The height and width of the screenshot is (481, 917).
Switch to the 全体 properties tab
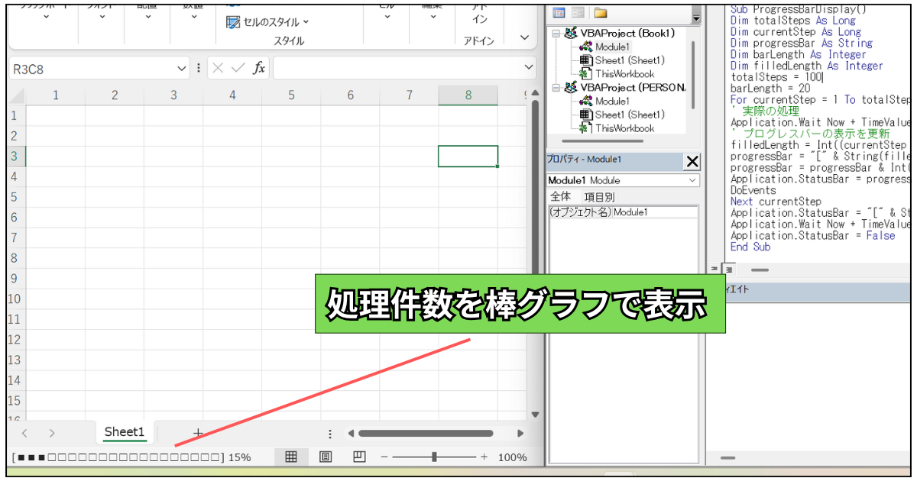point(560,197)
